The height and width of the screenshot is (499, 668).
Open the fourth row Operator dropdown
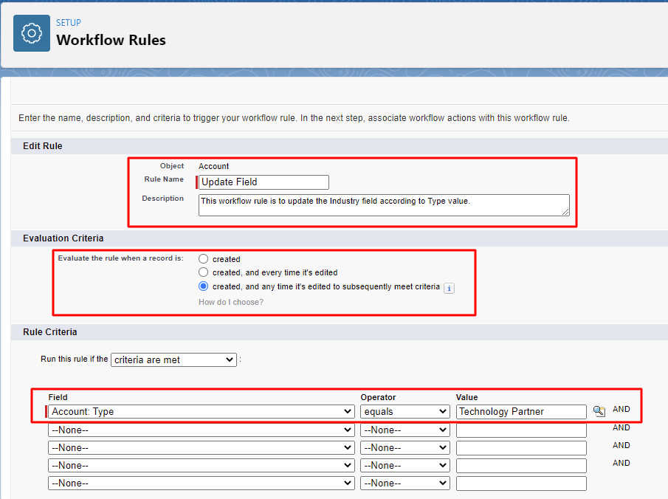pyautogui.click(x=405, y=465)
